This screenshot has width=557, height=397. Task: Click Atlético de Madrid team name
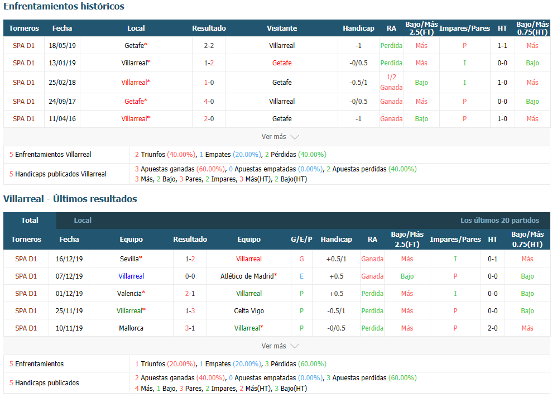tap(249, 276)
